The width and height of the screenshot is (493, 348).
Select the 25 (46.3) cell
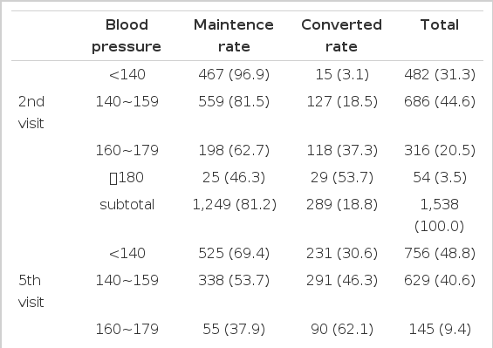(x=234, y=177)
